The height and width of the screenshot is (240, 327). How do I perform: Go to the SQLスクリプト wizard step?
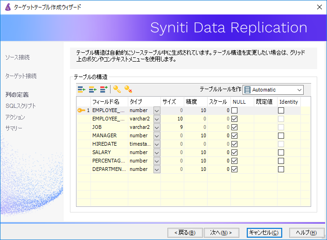click(x=21, y=106)
